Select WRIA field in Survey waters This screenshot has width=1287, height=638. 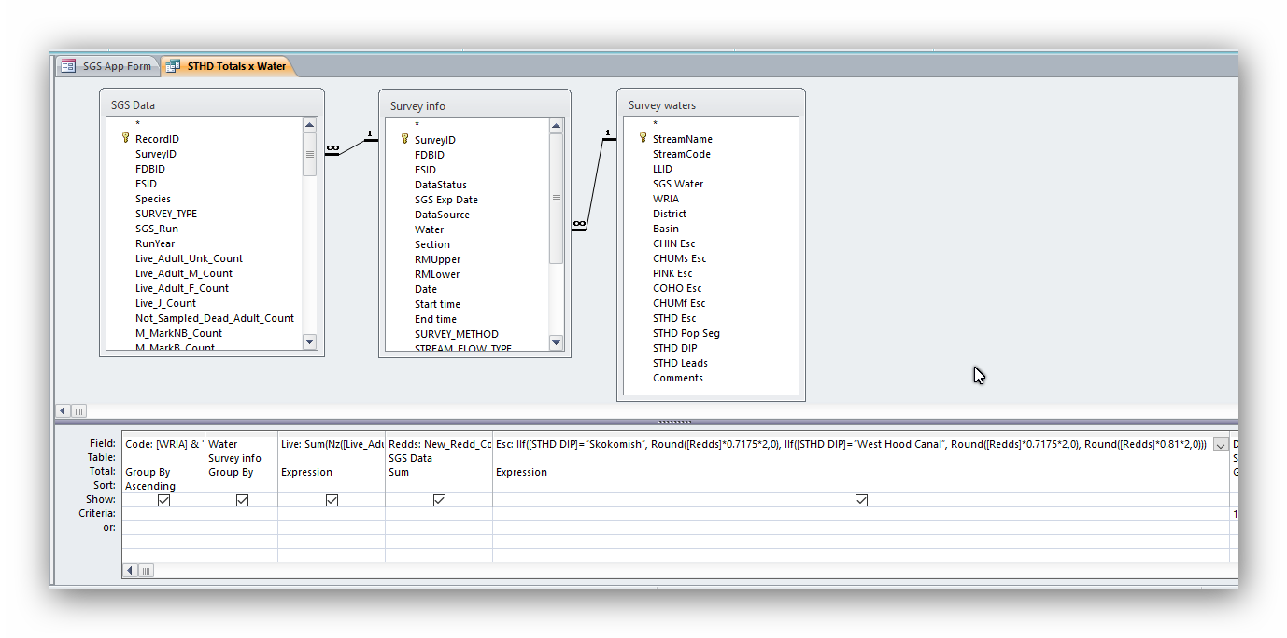click(666, 199)
